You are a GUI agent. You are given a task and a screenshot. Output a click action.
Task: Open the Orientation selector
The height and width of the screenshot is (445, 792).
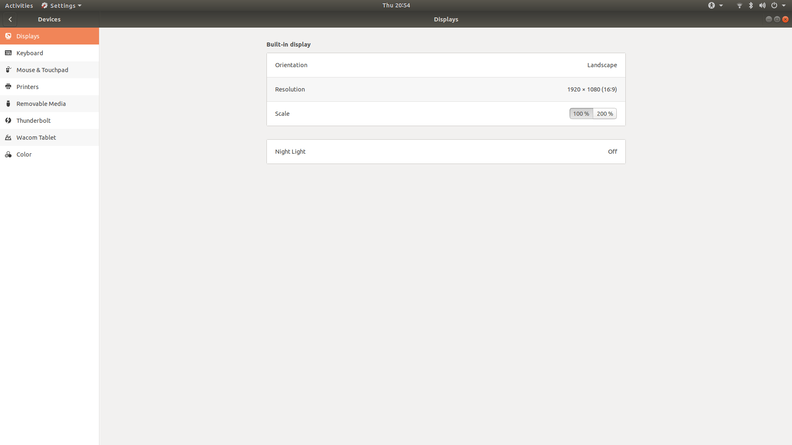(x=446, y=65)
